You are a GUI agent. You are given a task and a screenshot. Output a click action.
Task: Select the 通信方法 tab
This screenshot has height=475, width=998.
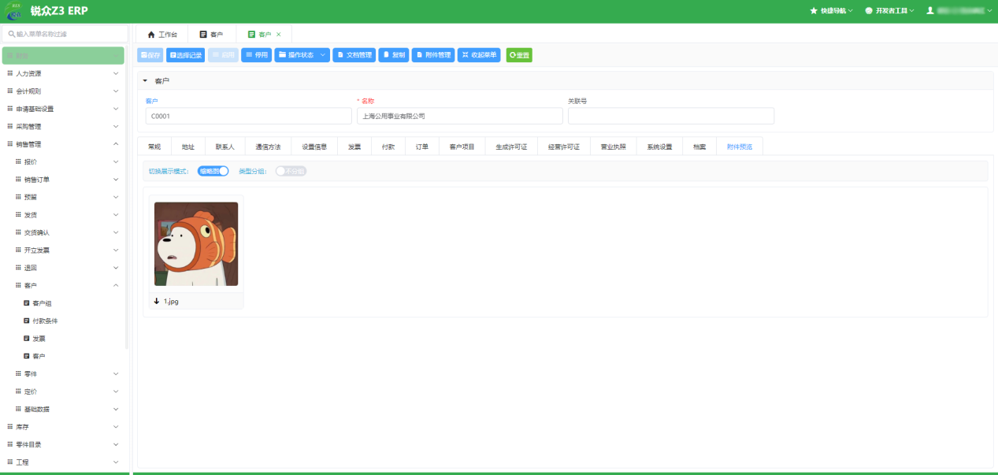coord(268,147)
